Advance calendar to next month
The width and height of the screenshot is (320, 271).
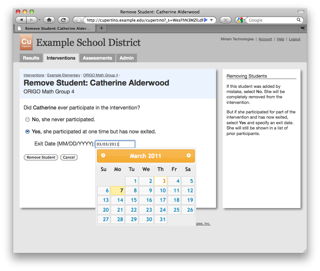tap(189, 156)
